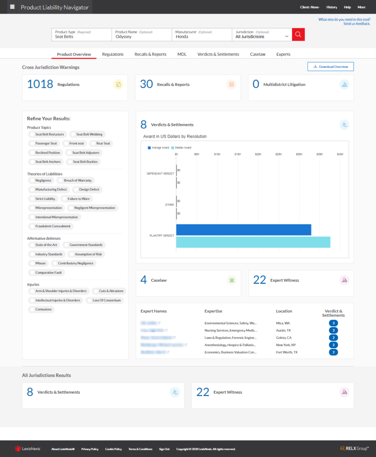Switch to the Recalls & Reports tab
Image resolution: width=376 pixels, height=457 pixels.
(150, 54)
